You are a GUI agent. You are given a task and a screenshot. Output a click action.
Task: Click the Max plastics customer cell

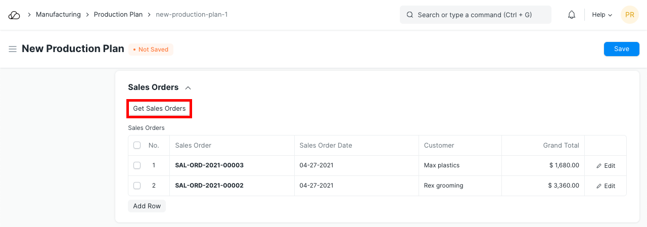(442, 165)
